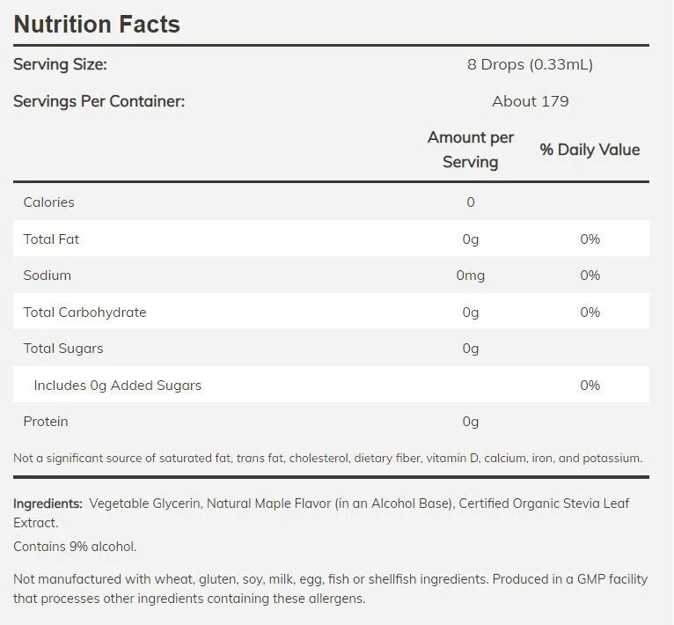Click the Total Fat 0% daily value
674x625 pixels.
(x=590, y=239)
